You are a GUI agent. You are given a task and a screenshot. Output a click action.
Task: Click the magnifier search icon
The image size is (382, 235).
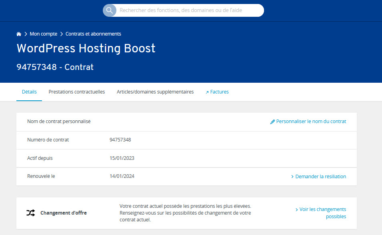click(x=109, y=10)
